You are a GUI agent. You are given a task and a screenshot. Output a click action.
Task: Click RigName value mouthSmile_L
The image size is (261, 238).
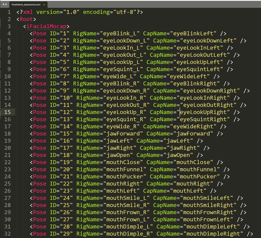[x=126, y=198]
